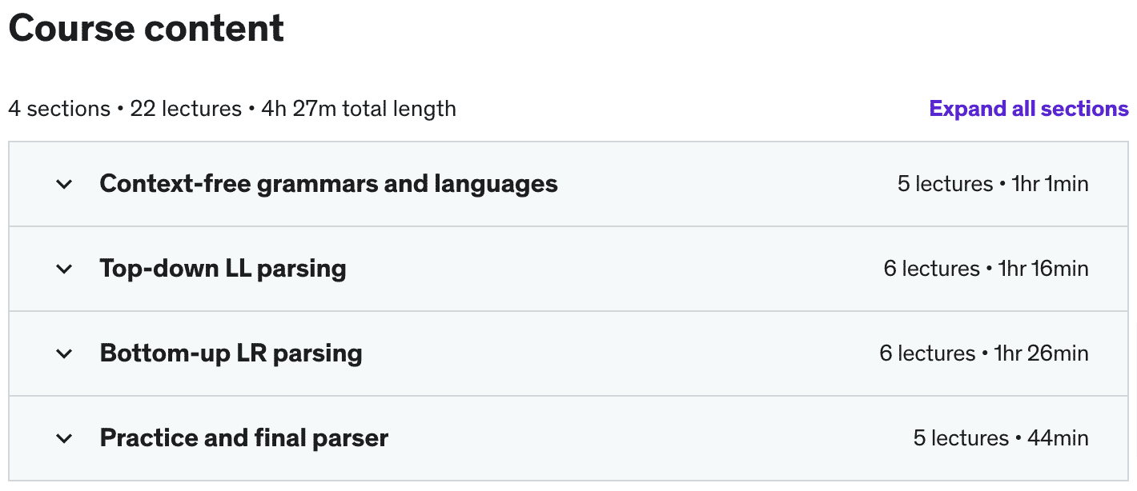This screenshot has height=491, width=1137.
Task: Click the 1hr 1min duration label
Action: (x=1050, y=184)
